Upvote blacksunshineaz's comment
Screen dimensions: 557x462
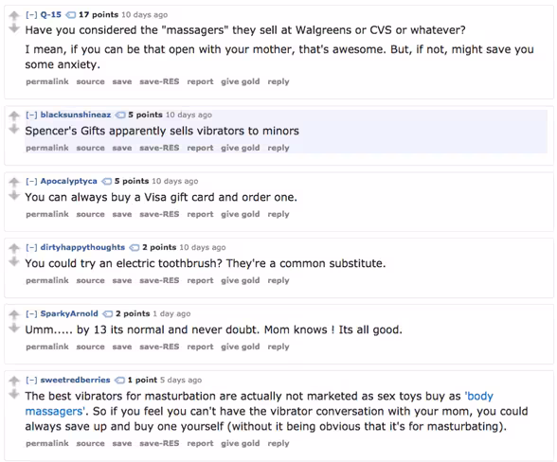pyautogui.click(x=14, y=115)
